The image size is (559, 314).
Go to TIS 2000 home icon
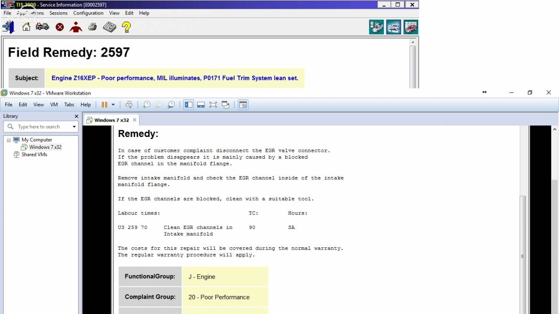point(26,27)
